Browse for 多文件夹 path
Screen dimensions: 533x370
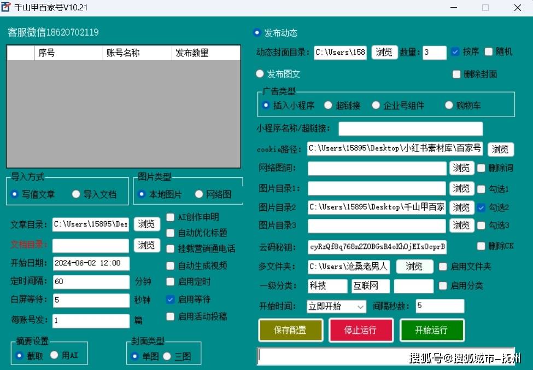(414, 267)
